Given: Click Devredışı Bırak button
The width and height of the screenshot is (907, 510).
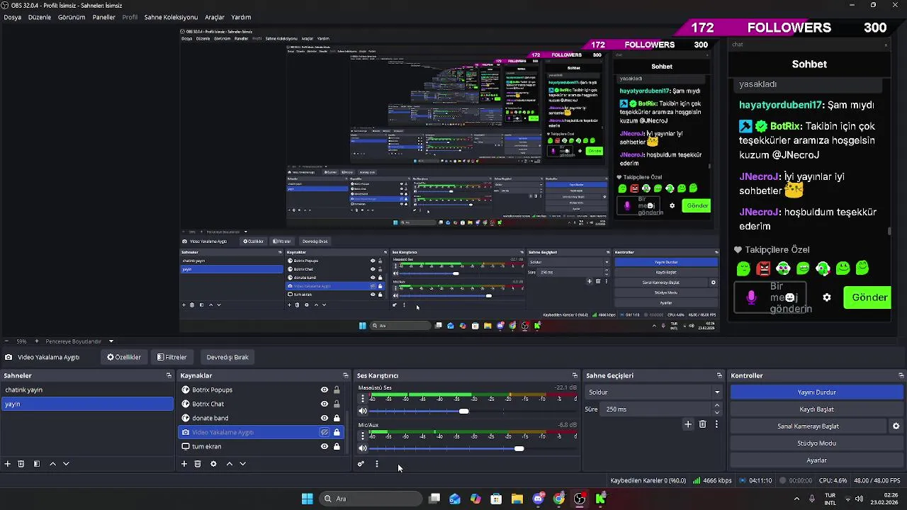Looking at the screenshot, I should point(227,357).
